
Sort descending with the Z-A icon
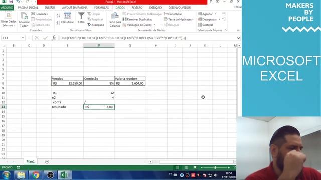coord(58,23)
